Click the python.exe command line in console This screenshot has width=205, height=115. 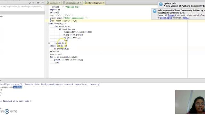tap(50, 84)
